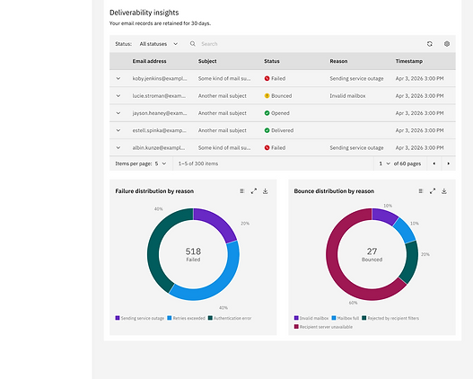Click the "518 Failed" center value
Viewport: 473px width, 379px height.
[x=193, y=254]
